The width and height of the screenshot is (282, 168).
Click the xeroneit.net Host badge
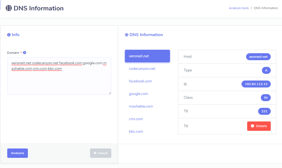[x=258, y=57]
